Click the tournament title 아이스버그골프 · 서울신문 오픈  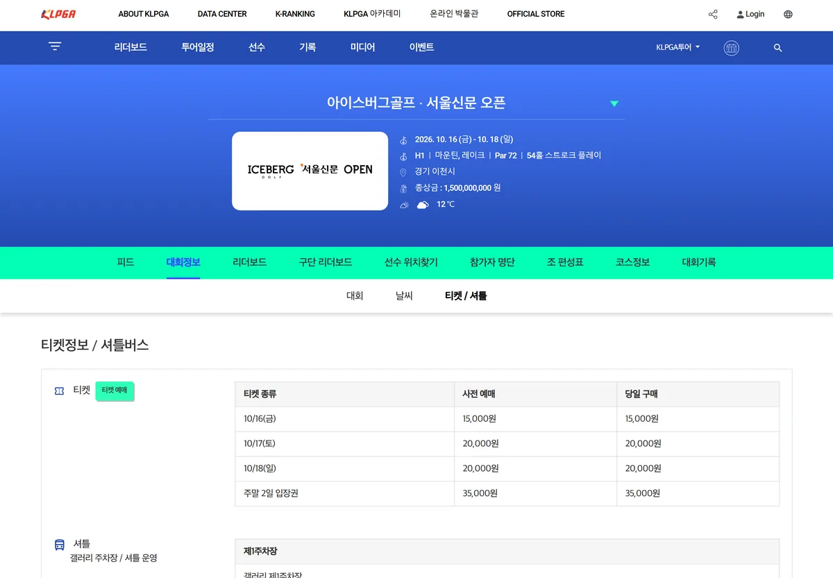coord(416,103)
